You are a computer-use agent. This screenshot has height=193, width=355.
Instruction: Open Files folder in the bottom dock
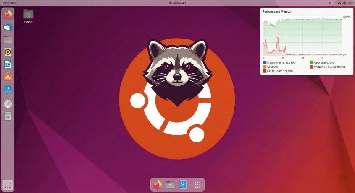170,185
